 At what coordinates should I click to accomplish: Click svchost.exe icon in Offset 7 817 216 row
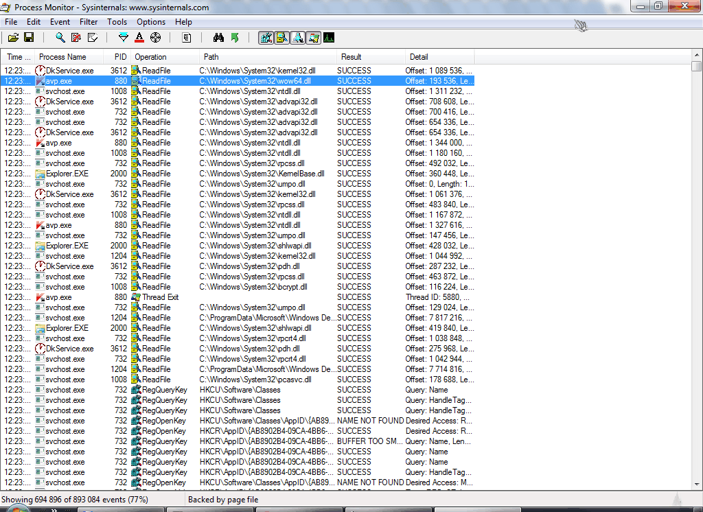pos(40,318)
